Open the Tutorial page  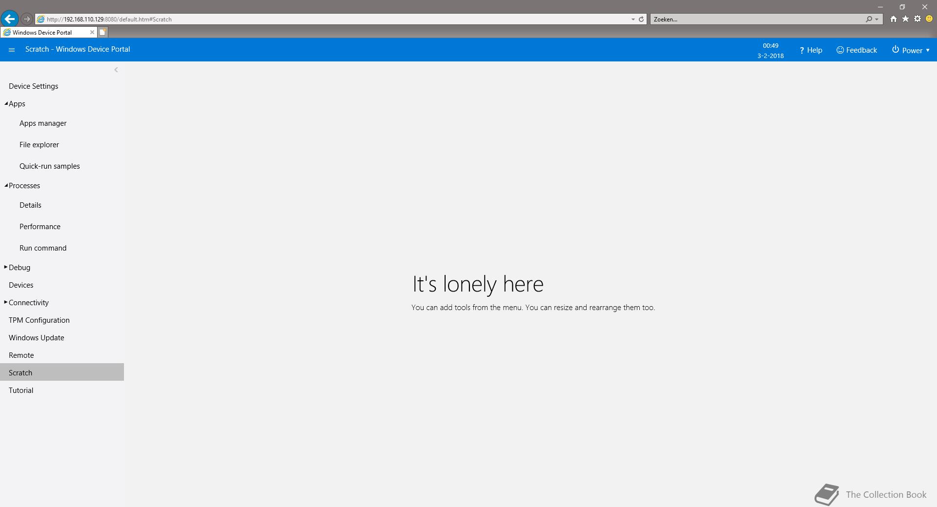point(21,390)
